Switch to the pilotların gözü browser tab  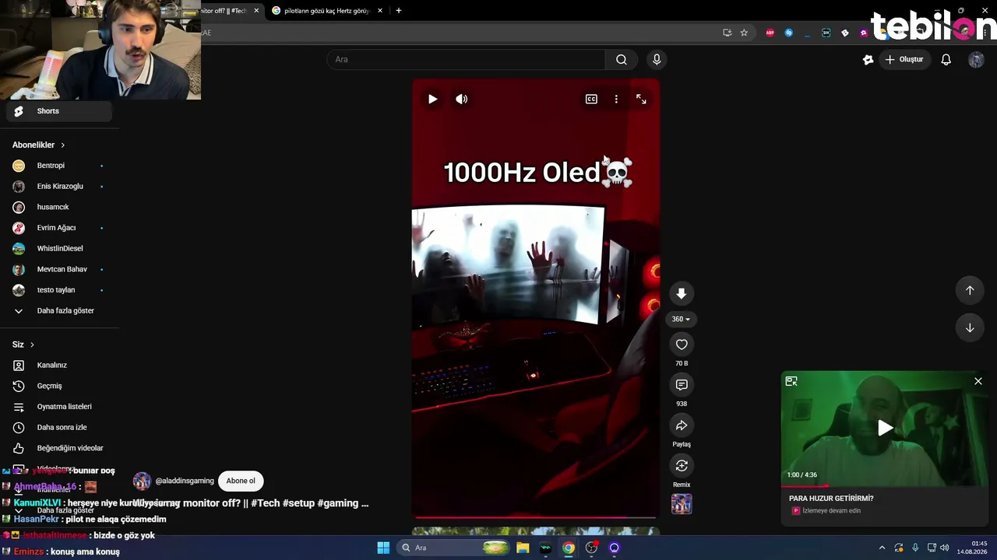click(x=326, y=11)
